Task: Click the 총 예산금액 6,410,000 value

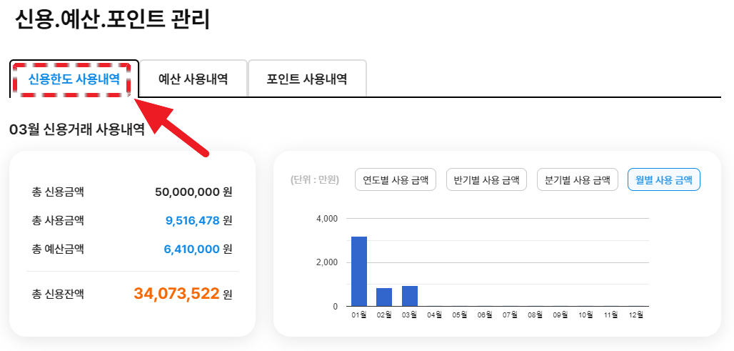Action: click(x=192, y=249)
